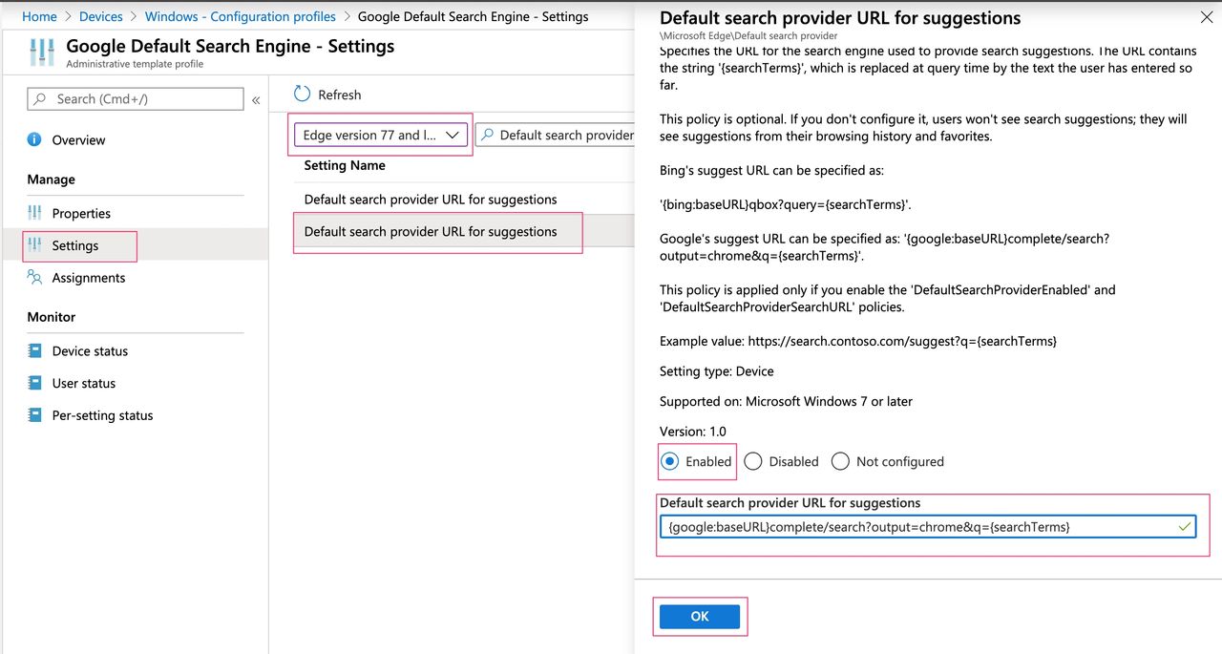Choose the Not configured option
1222x654 pixels.
click(840, 461)
